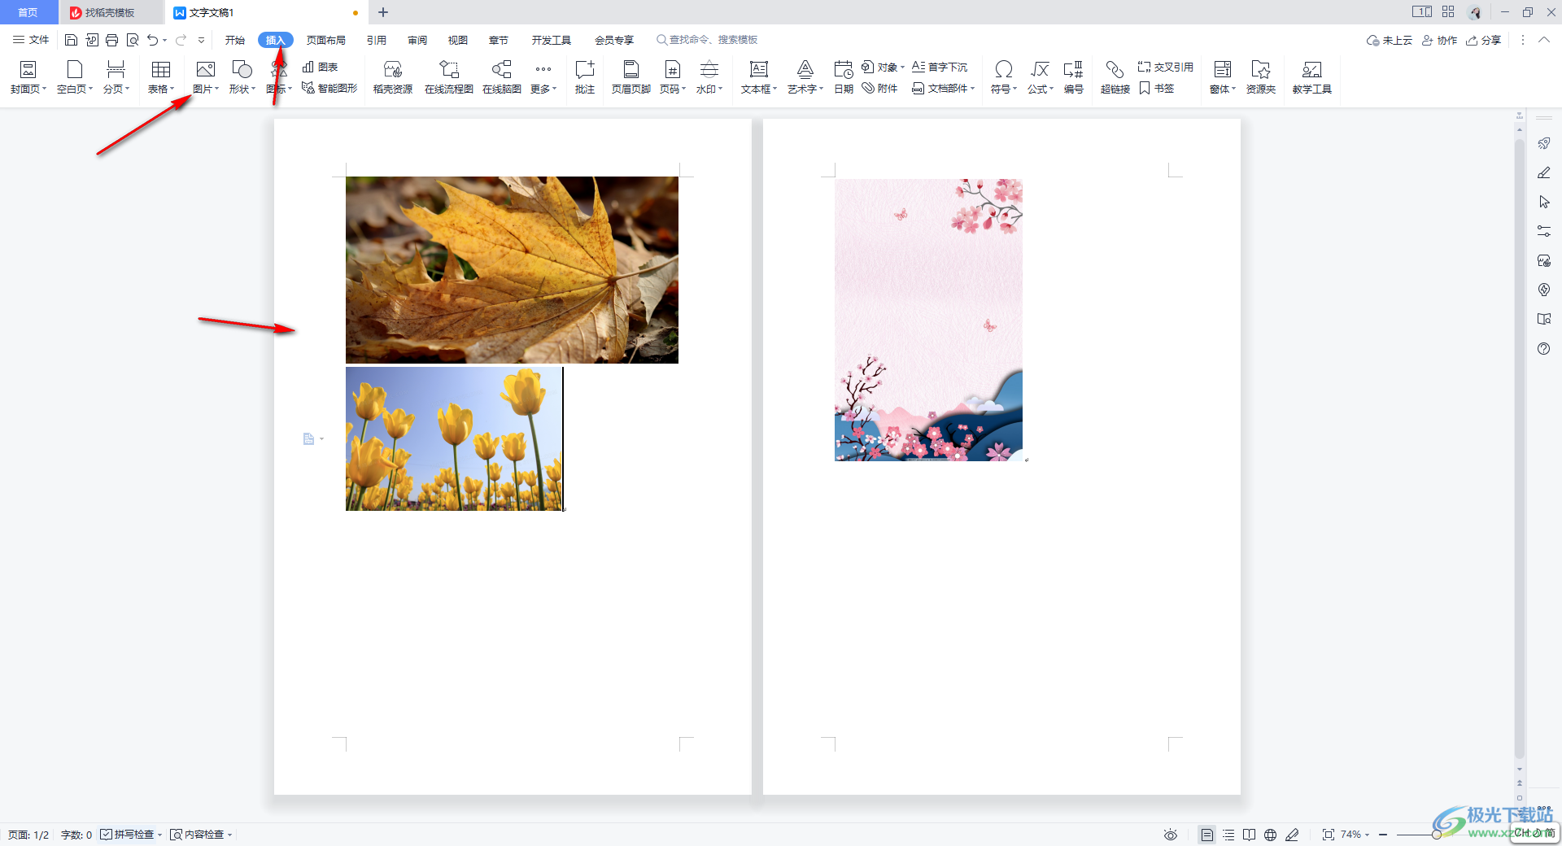This screenshot has height=846, width=1562.
Task: Switch to Web layout view in status bar
Action: click(x=1271, y=835)
